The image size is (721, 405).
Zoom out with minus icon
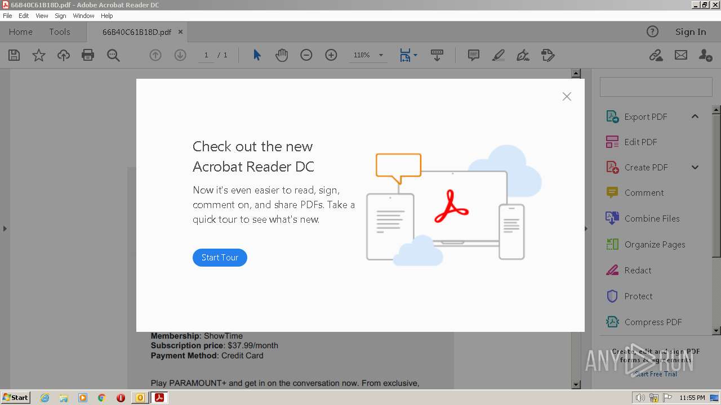[x=306, y=55]
